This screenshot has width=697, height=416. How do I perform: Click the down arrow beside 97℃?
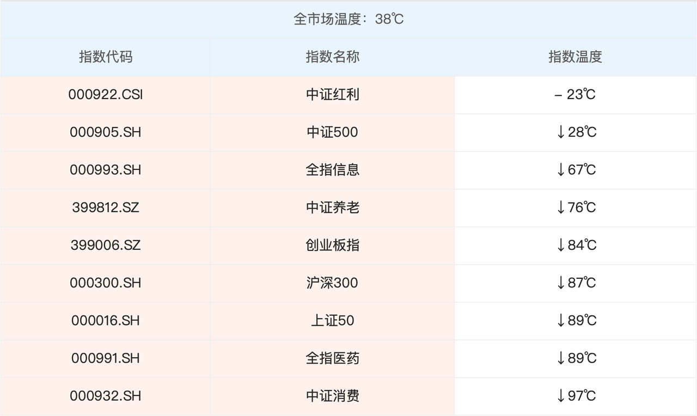click(561, 396)
